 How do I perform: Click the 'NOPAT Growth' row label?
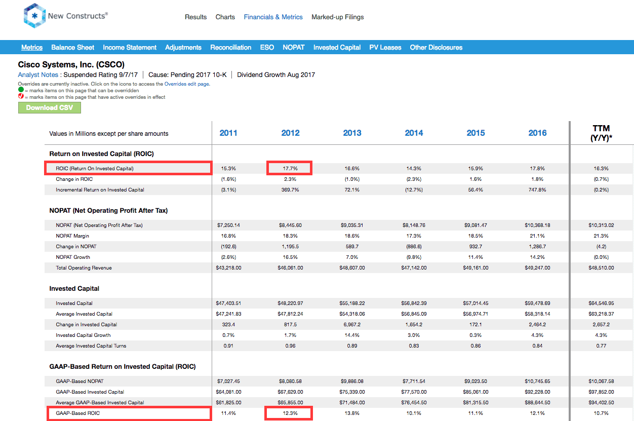pyautogui.click(x=74, y=257)
